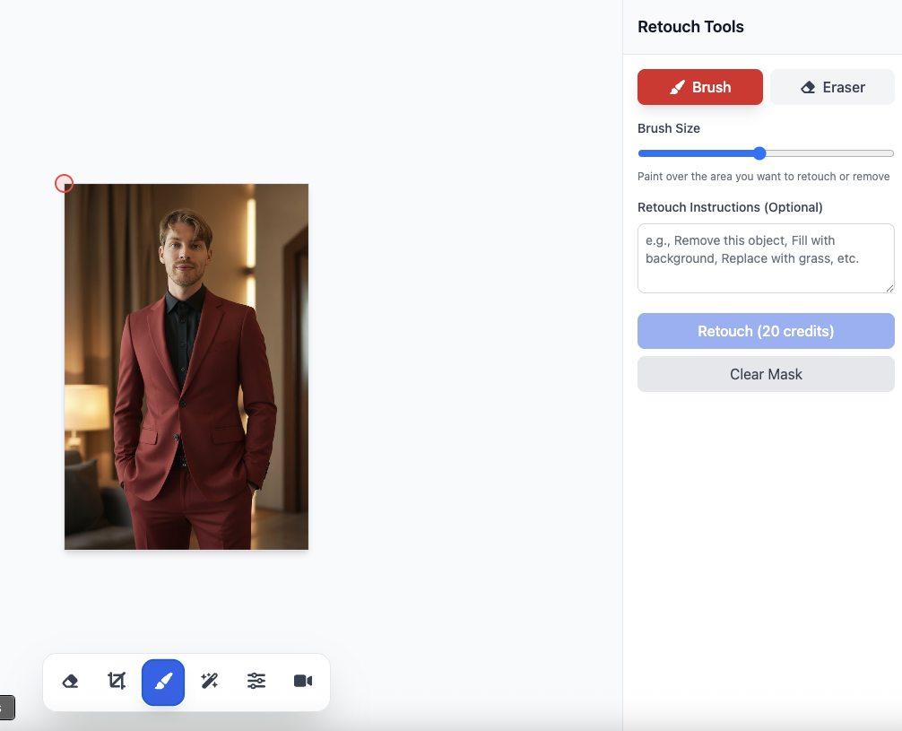
Task: Select the eraser tool in bottom toolbar
Action: point(70,682)
